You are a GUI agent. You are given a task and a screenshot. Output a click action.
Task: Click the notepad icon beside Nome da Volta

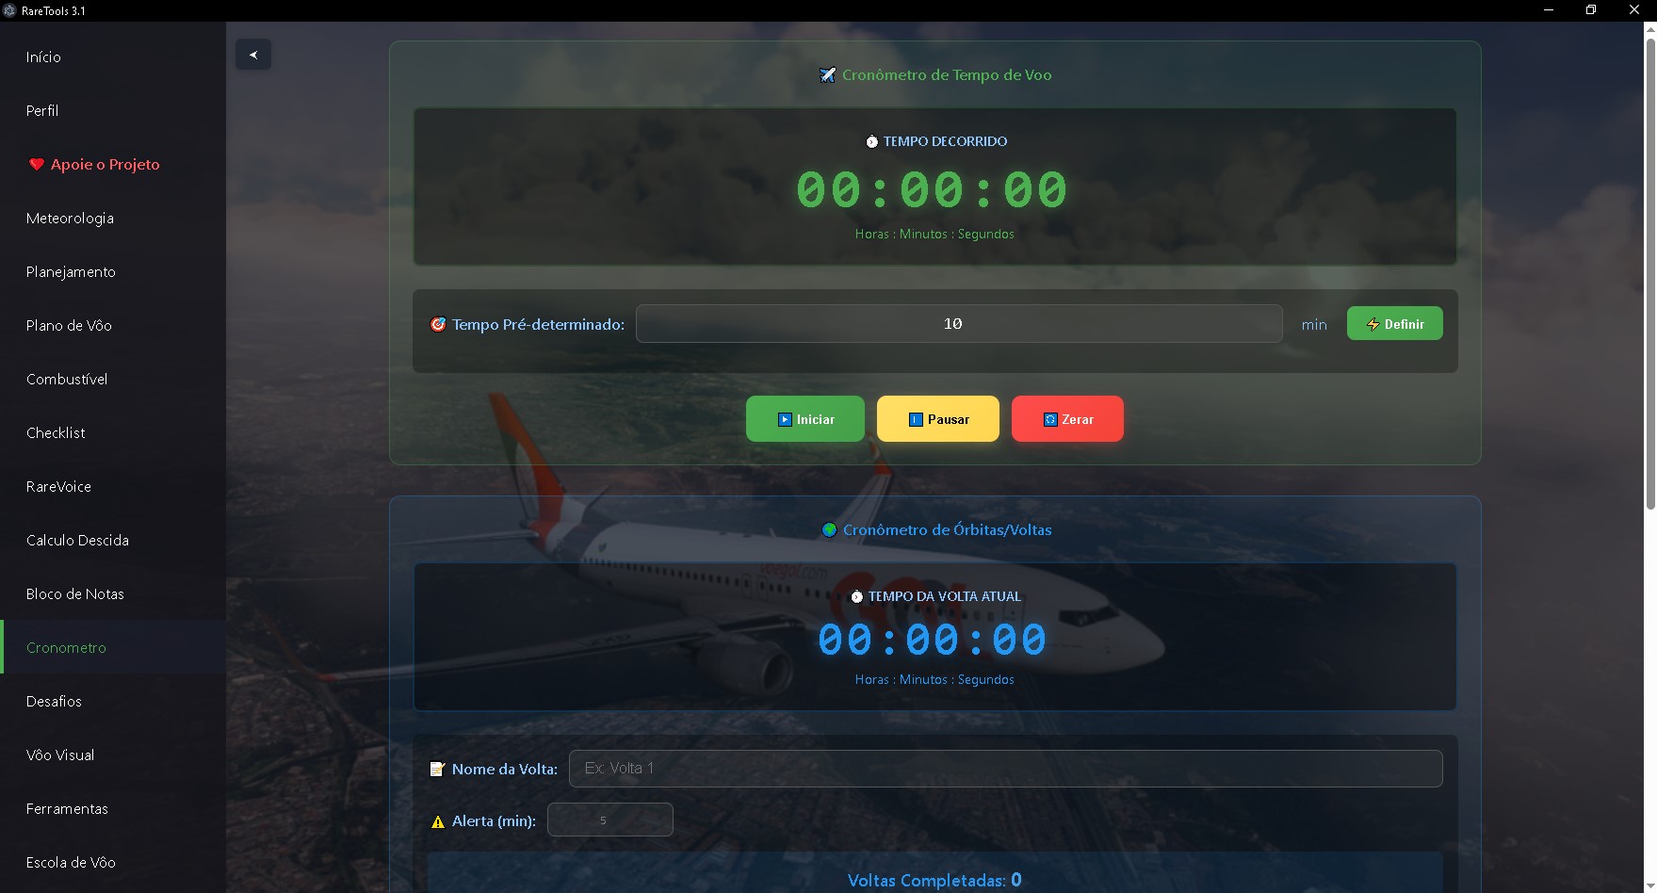click(x=437, y=769)
